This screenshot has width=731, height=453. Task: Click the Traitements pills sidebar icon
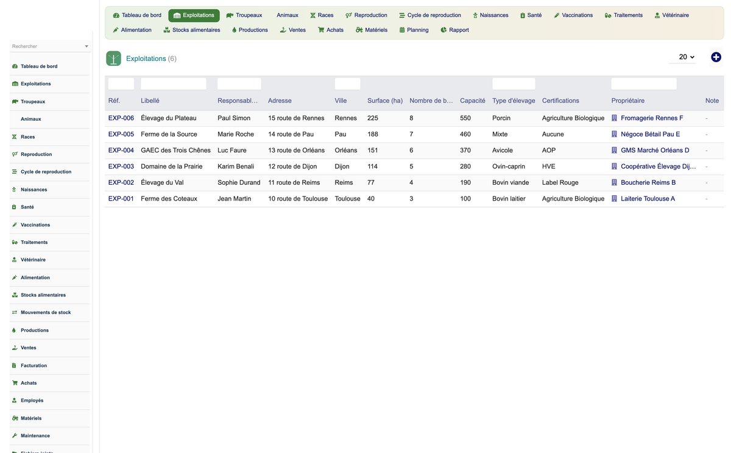click(15, 243)
